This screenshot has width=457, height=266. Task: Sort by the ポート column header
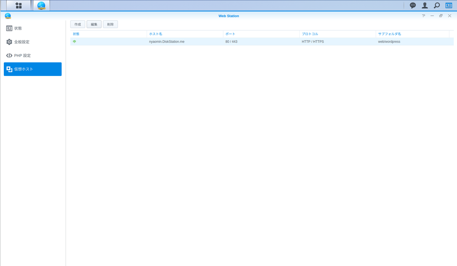[x=261, y=34]
